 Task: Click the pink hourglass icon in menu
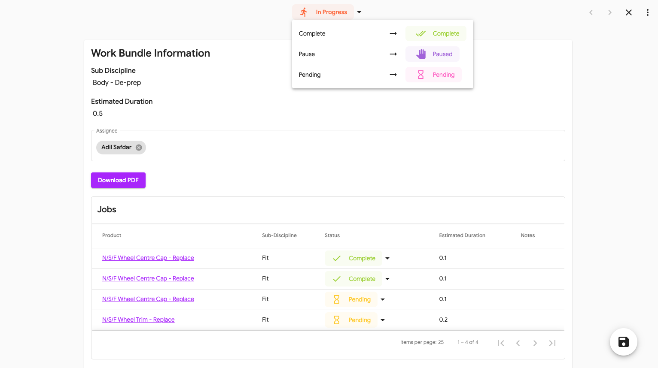[421, 75]
